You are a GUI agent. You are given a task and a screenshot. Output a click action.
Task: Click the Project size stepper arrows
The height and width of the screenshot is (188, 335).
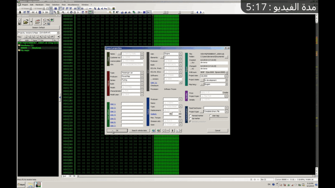point(226,76)
